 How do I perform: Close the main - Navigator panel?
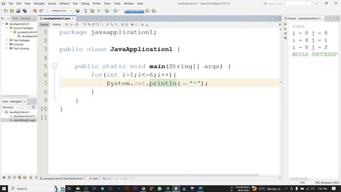pos(25,102)
